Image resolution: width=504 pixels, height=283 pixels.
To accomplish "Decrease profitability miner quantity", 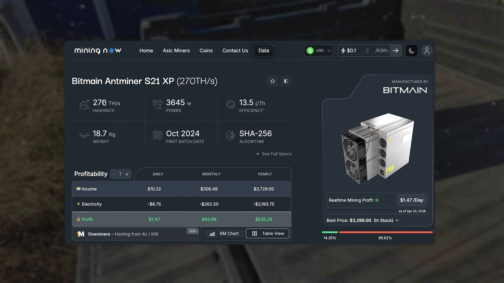I will (114, 174).
